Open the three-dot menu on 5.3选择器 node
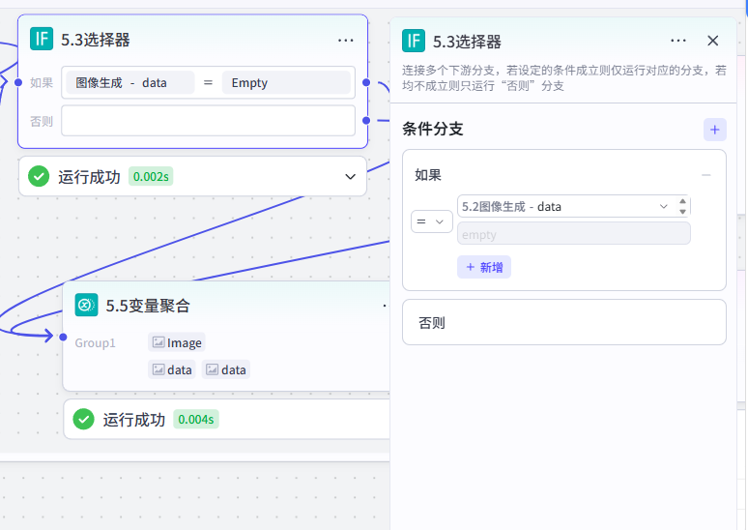Screen dimensions: 748x530 (x=345, y=41)
